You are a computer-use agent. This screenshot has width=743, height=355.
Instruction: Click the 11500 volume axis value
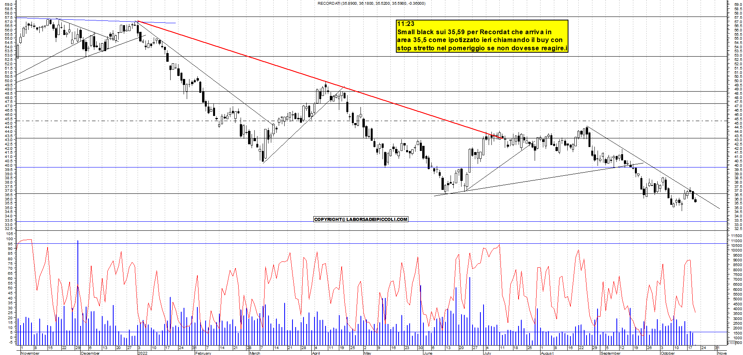[x=736, y=235]
